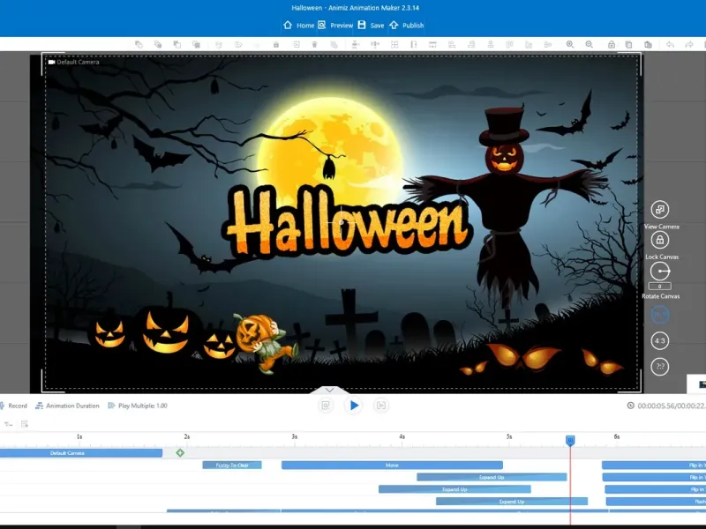This screenshot has height=529, width=706.
Task: Click the Rotate Canvas dial icon
Action: [660, 272]
